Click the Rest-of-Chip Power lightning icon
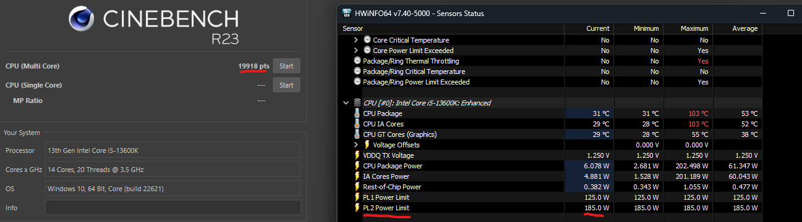 (x=357, y=187)
